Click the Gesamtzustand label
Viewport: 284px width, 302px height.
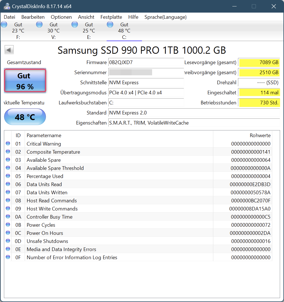point(24,62)
